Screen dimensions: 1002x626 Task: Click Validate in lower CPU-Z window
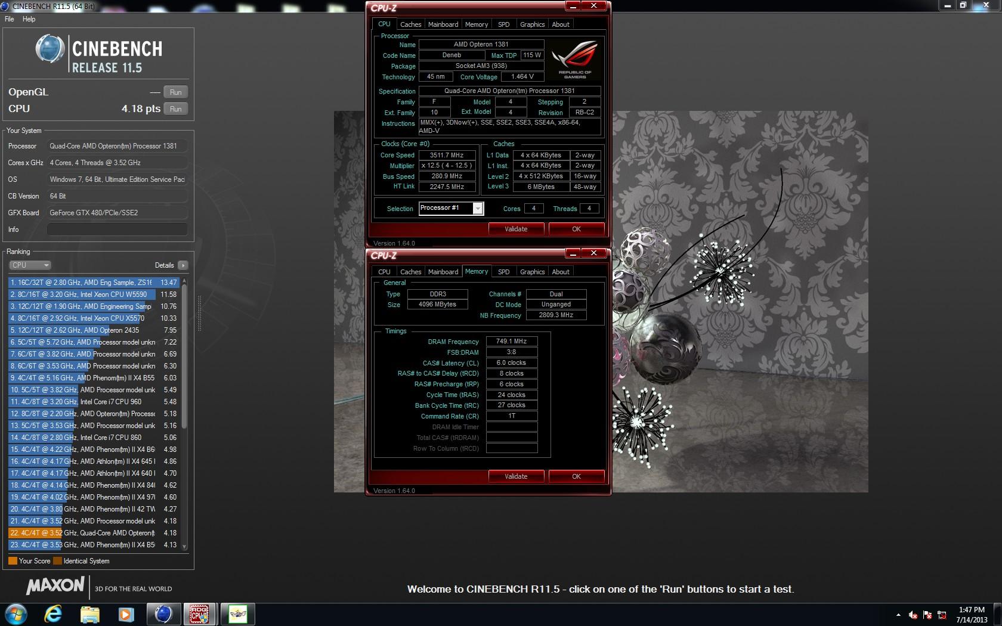[x=516, y=476]
